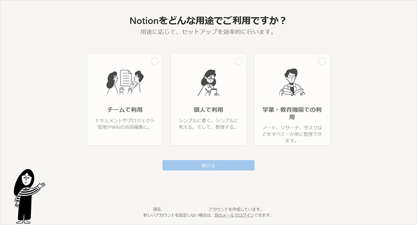Select the チームで利用 radio button

click(x=155, y=61)
